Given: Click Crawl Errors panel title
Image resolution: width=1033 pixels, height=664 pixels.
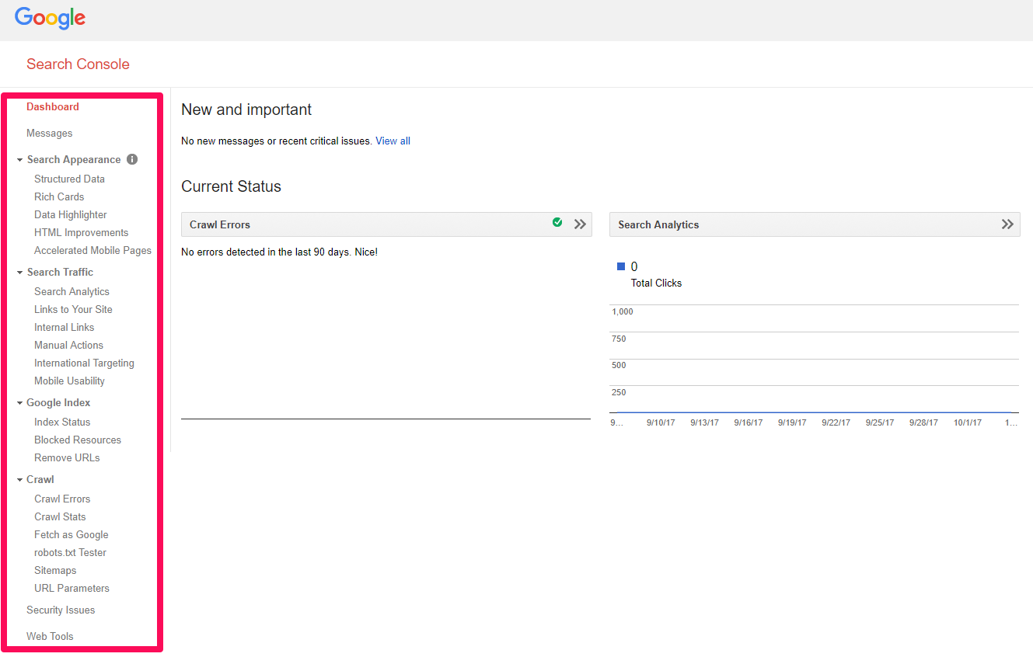Looking at the screenshot, I should 220,224.
